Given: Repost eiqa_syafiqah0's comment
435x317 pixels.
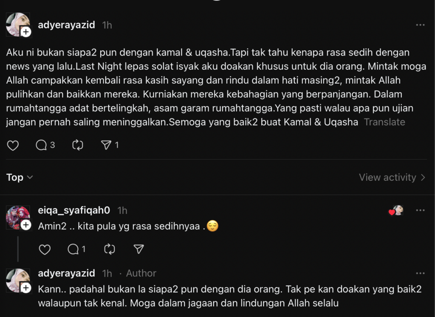Looking at the screenshot, I should 110,249.
